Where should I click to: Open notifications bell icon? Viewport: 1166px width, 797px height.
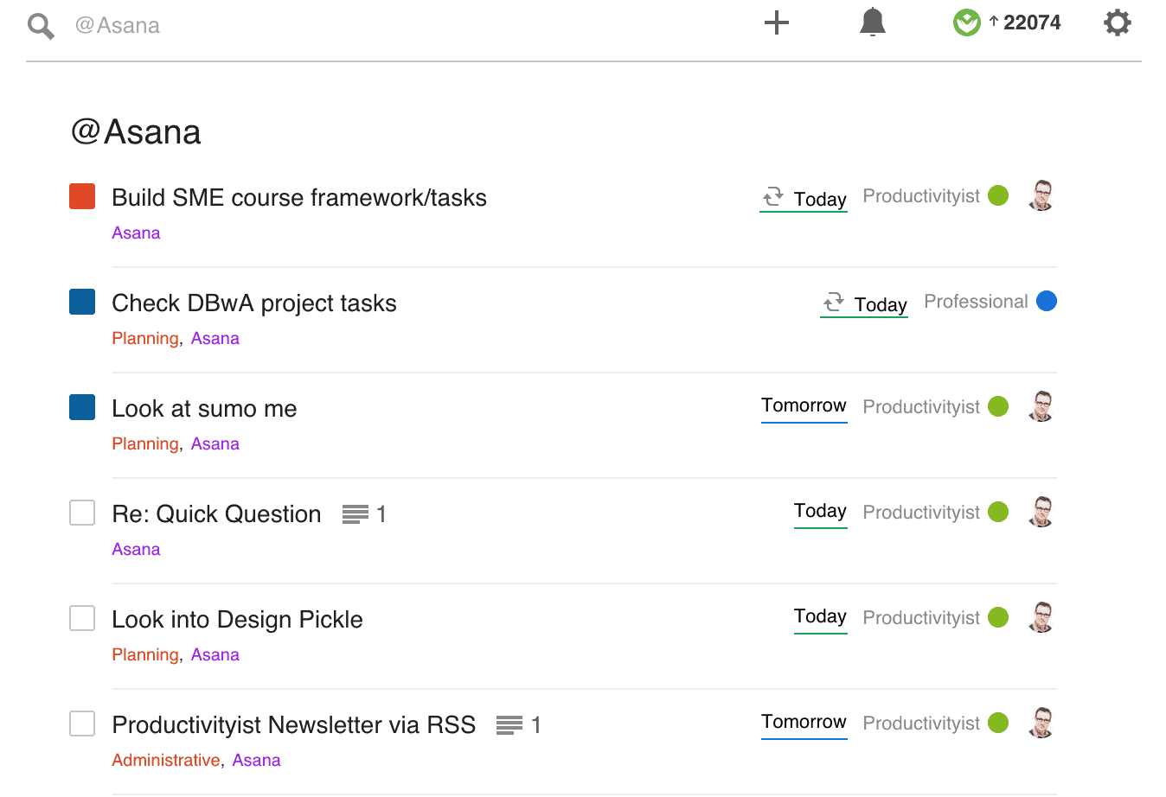[x=873, y=22]
